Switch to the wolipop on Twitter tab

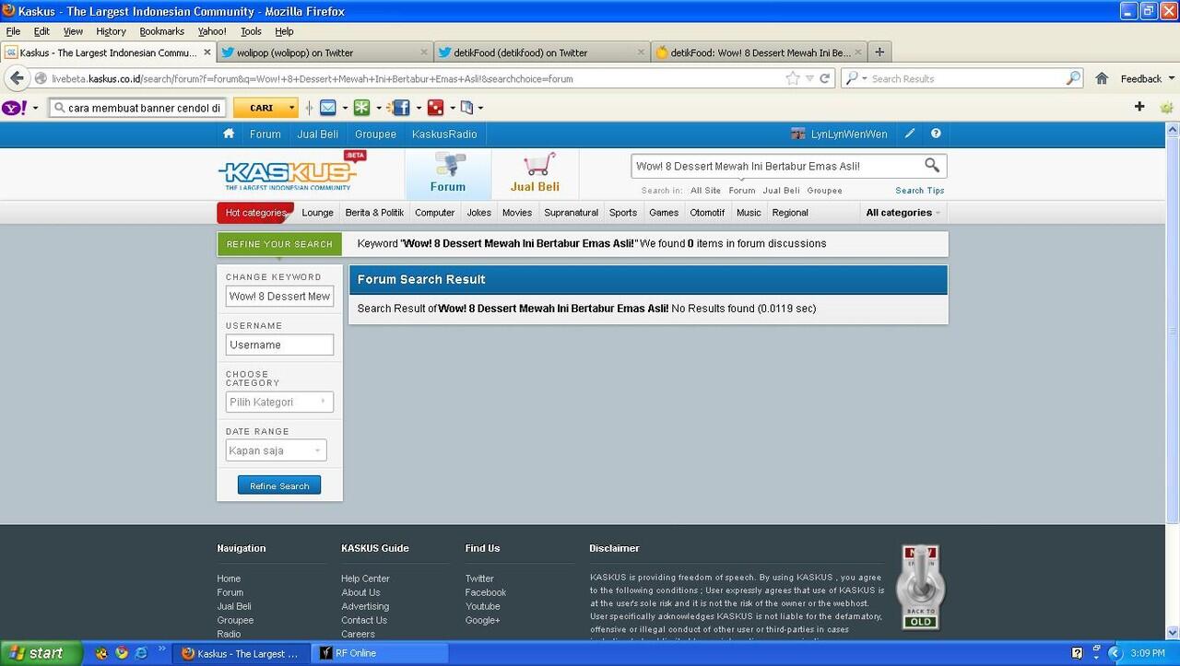point(324,53)
